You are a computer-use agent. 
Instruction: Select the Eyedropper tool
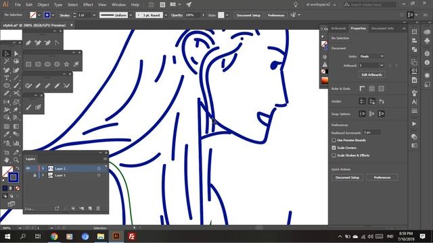click(x=7, y=134)
